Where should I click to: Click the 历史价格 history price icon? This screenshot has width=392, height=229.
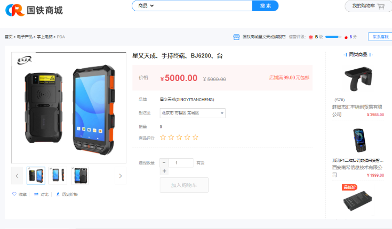pyautogui.click(x=58, y=194)
